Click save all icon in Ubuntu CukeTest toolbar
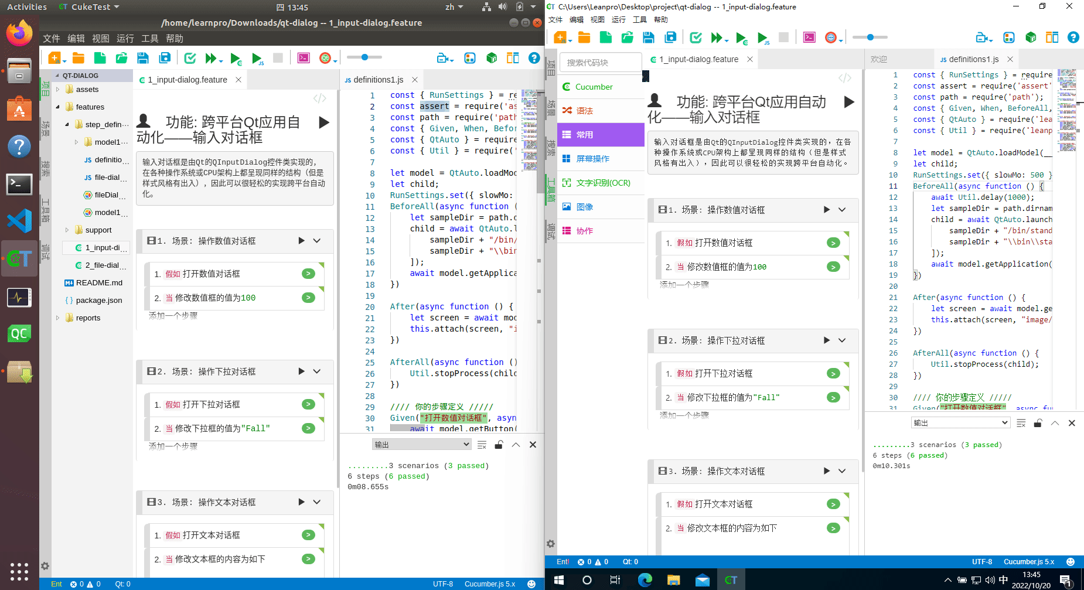 click(165, 58)
